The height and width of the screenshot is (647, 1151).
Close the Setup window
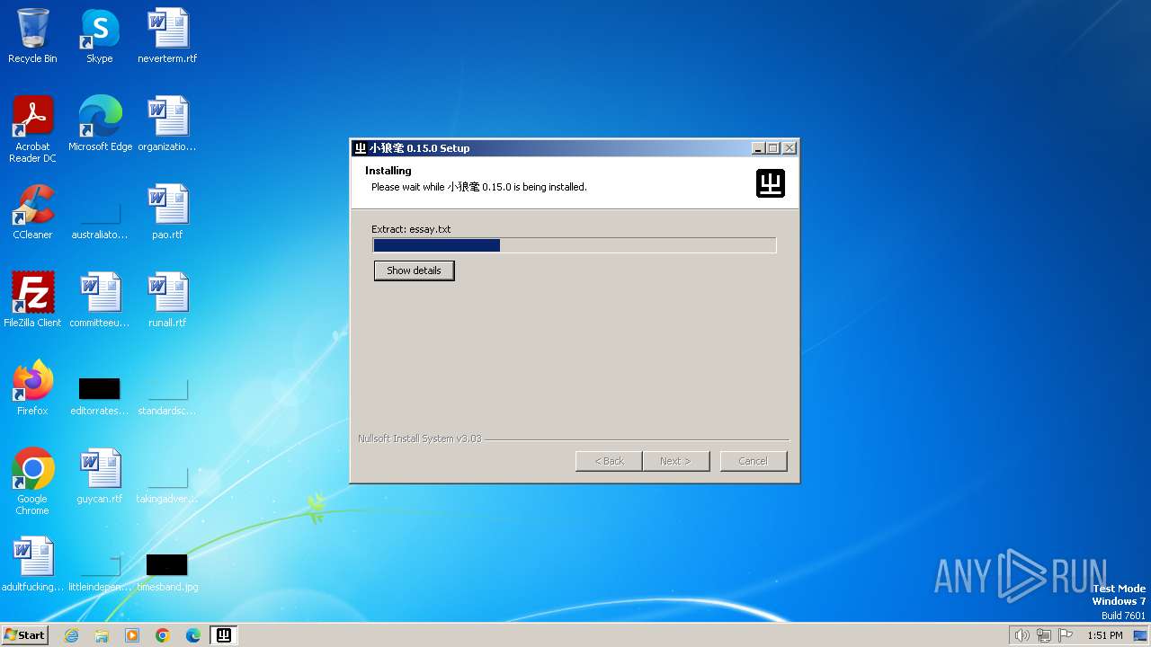[790, 148]
